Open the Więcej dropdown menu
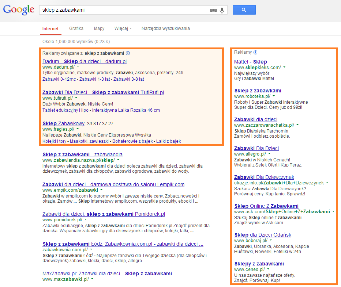Viewport: 341px width, 287px height. click(123, 28)
